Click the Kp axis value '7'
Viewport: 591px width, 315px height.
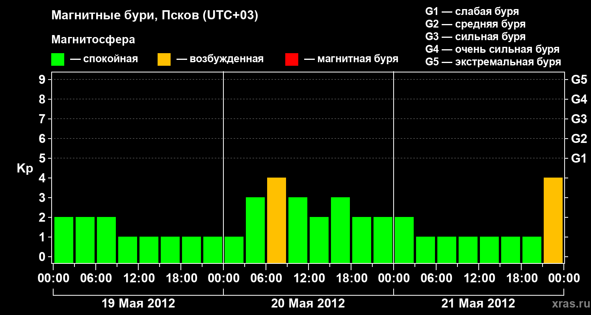[43, 119]
